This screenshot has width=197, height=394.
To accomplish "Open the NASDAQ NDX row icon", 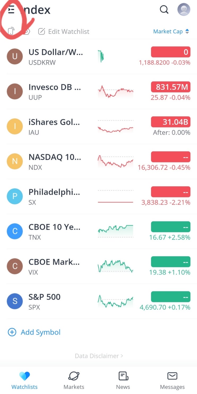I will pos(15,161).
